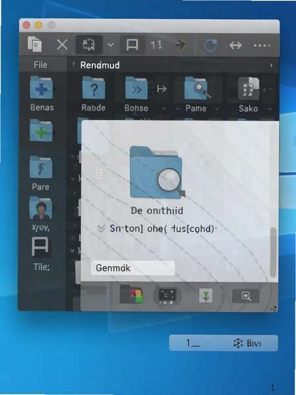Viewport: 296px width, 395px height.
Task: Expand the dropdown chevron next to Bohse
Action: 164,109
